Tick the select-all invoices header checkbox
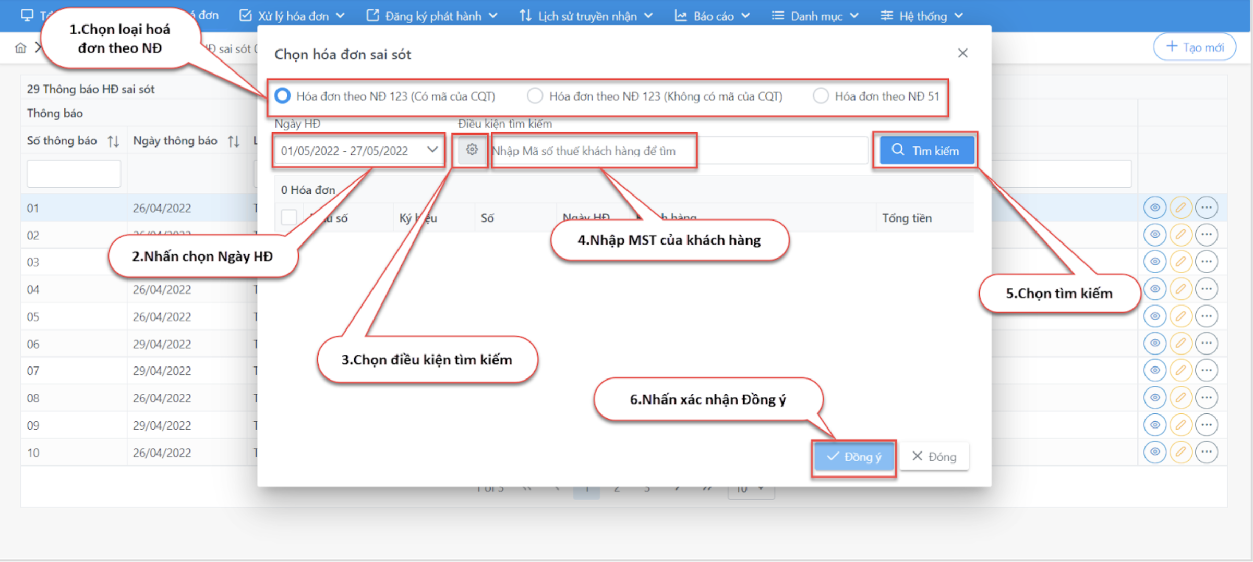Screen dimensions: 1253x562 [x=288, y=217]
